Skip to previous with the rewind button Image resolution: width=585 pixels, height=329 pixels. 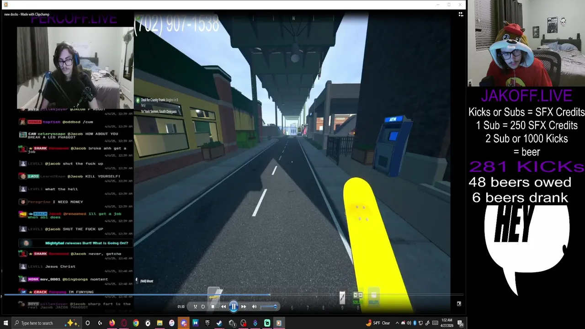coord(223,307)
